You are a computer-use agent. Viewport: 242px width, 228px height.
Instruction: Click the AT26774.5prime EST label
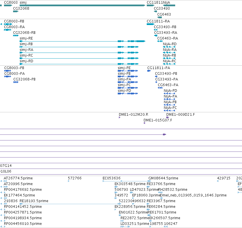click(x=18, y=178)
